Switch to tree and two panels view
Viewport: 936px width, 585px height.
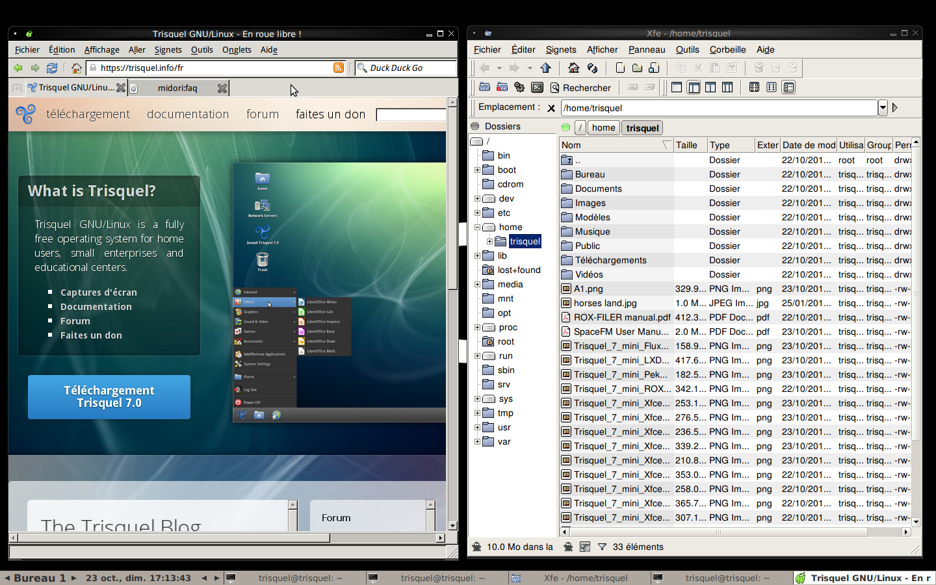pyautogui.click(x=727, y=87)
